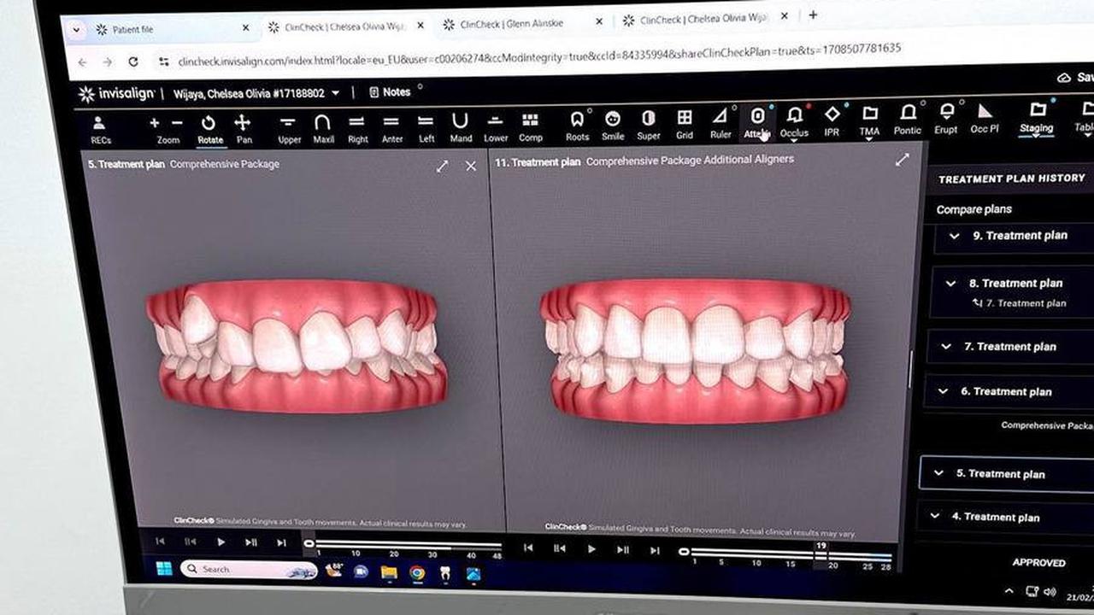This screenshot has height=615, width=1094.
Task: Expand the left plan view fullscreen
Action: click(442, 166)
